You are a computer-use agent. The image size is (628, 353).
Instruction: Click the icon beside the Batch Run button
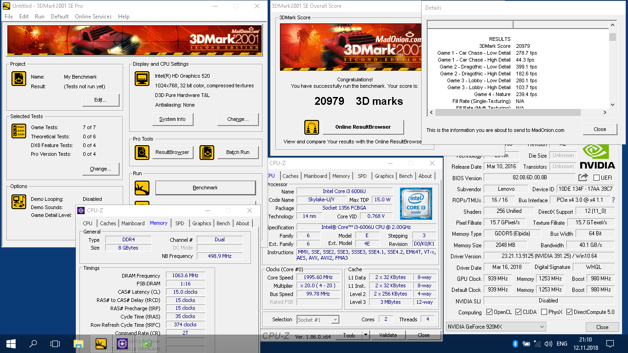(x=207, y=152)
